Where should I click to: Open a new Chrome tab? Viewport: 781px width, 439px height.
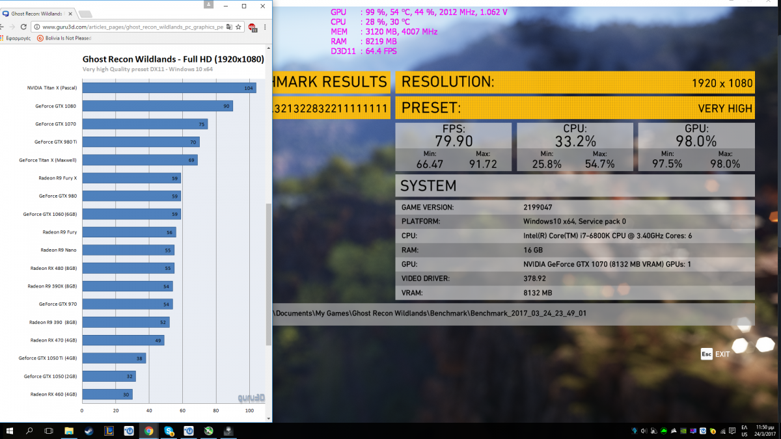(87, 14)
